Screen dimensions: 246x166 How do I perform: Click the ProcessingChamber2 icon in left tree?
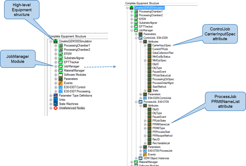pos(61,50)
